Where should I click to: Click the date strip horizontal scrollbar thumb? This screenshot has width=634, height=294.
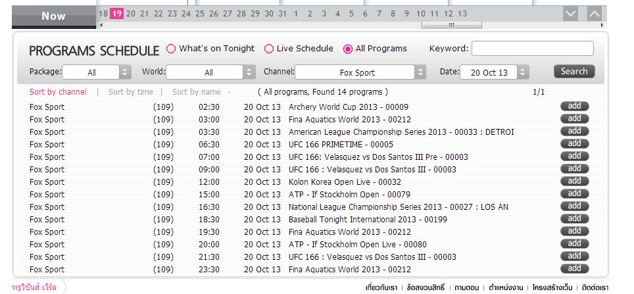click(x=451, y=26)
